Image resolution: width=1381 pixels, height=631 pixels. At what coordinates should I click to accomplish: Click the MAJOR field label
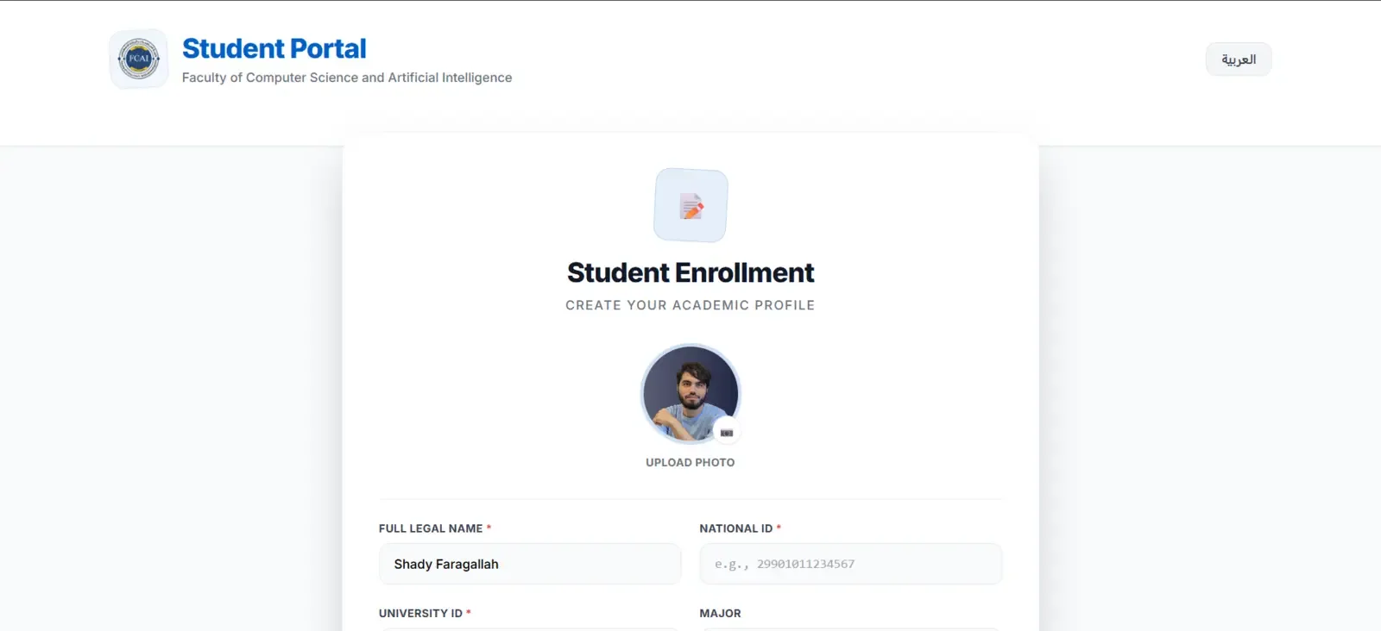[721, 614]
